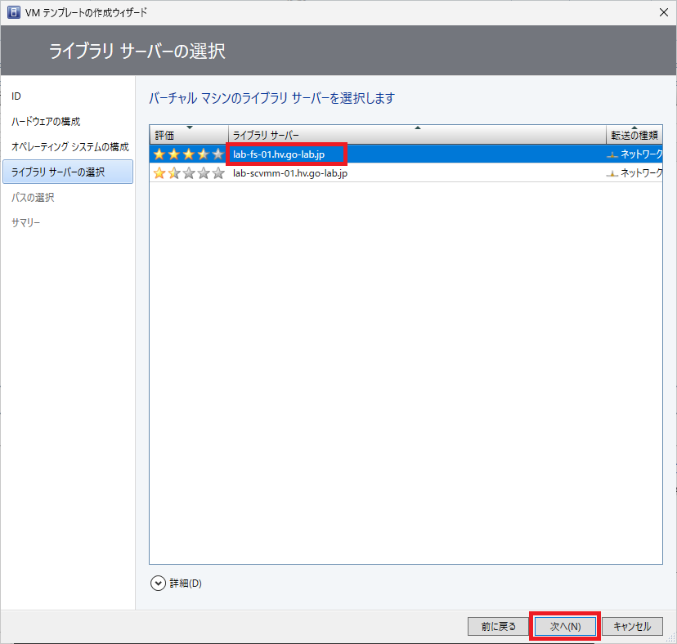Open the パスの選択 step
The image size is (677, 644).
click(33, 197)
